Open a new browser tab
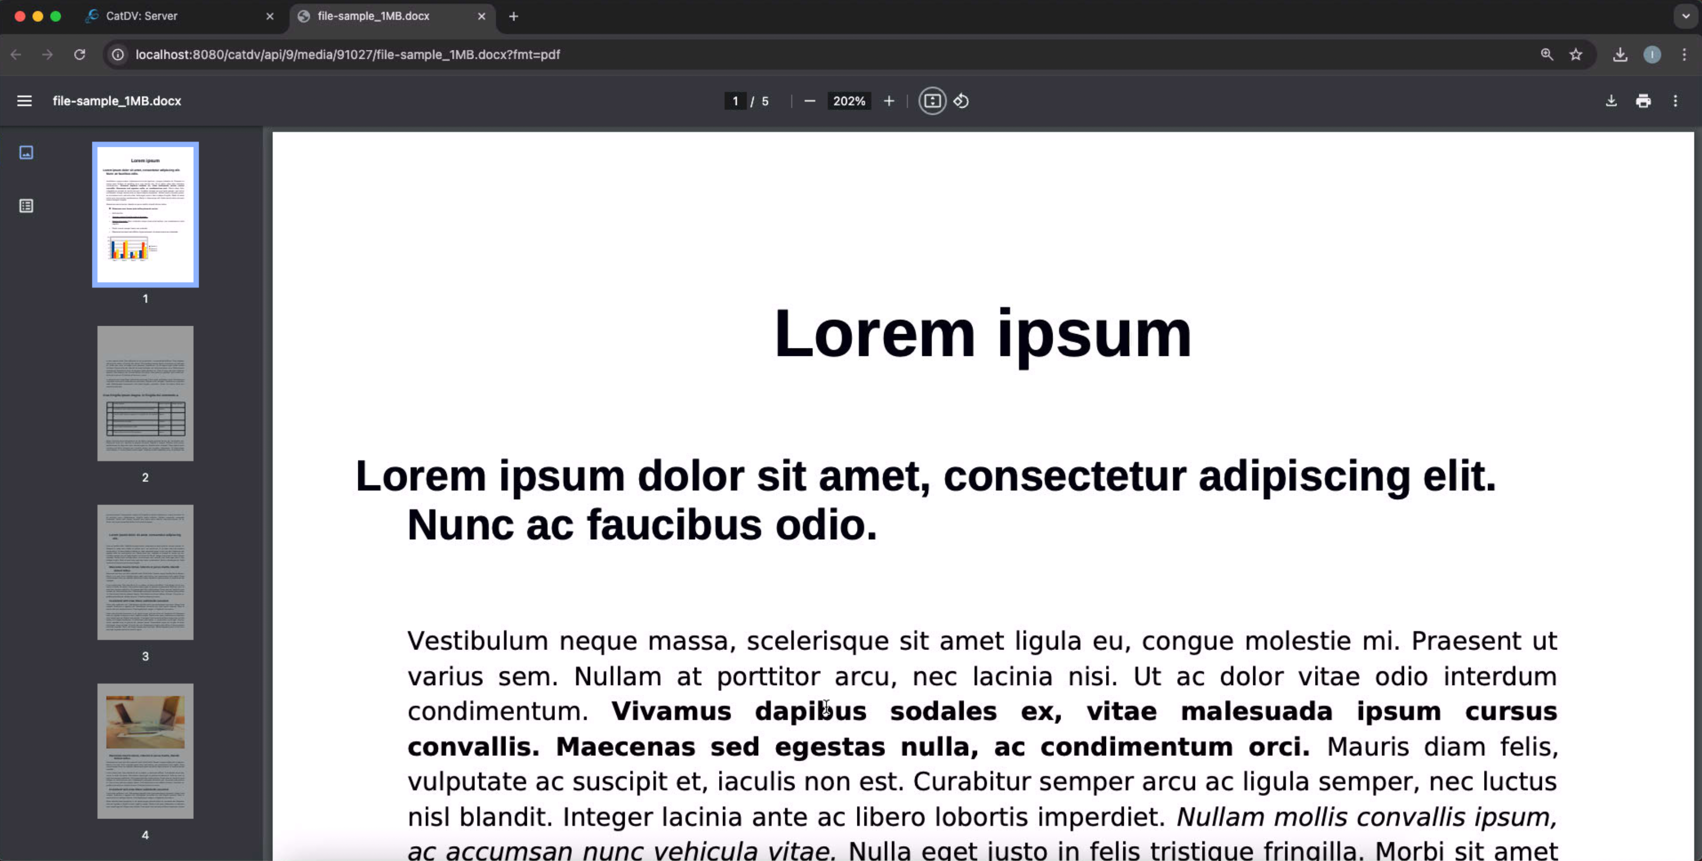This screenshot has height=861, width=1702. point(513,16)
